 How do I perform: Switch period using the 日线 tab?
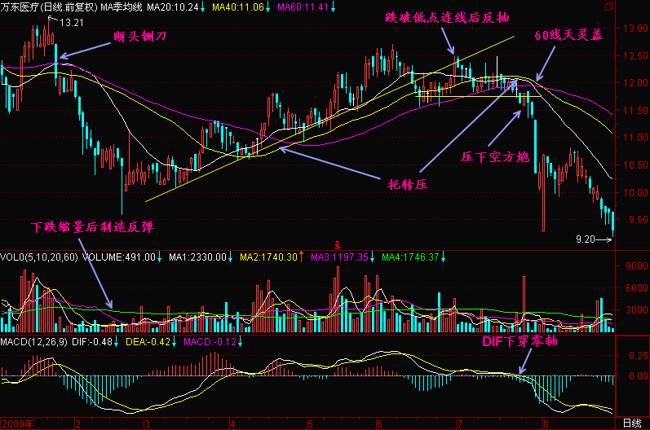[x=631, y=423]
